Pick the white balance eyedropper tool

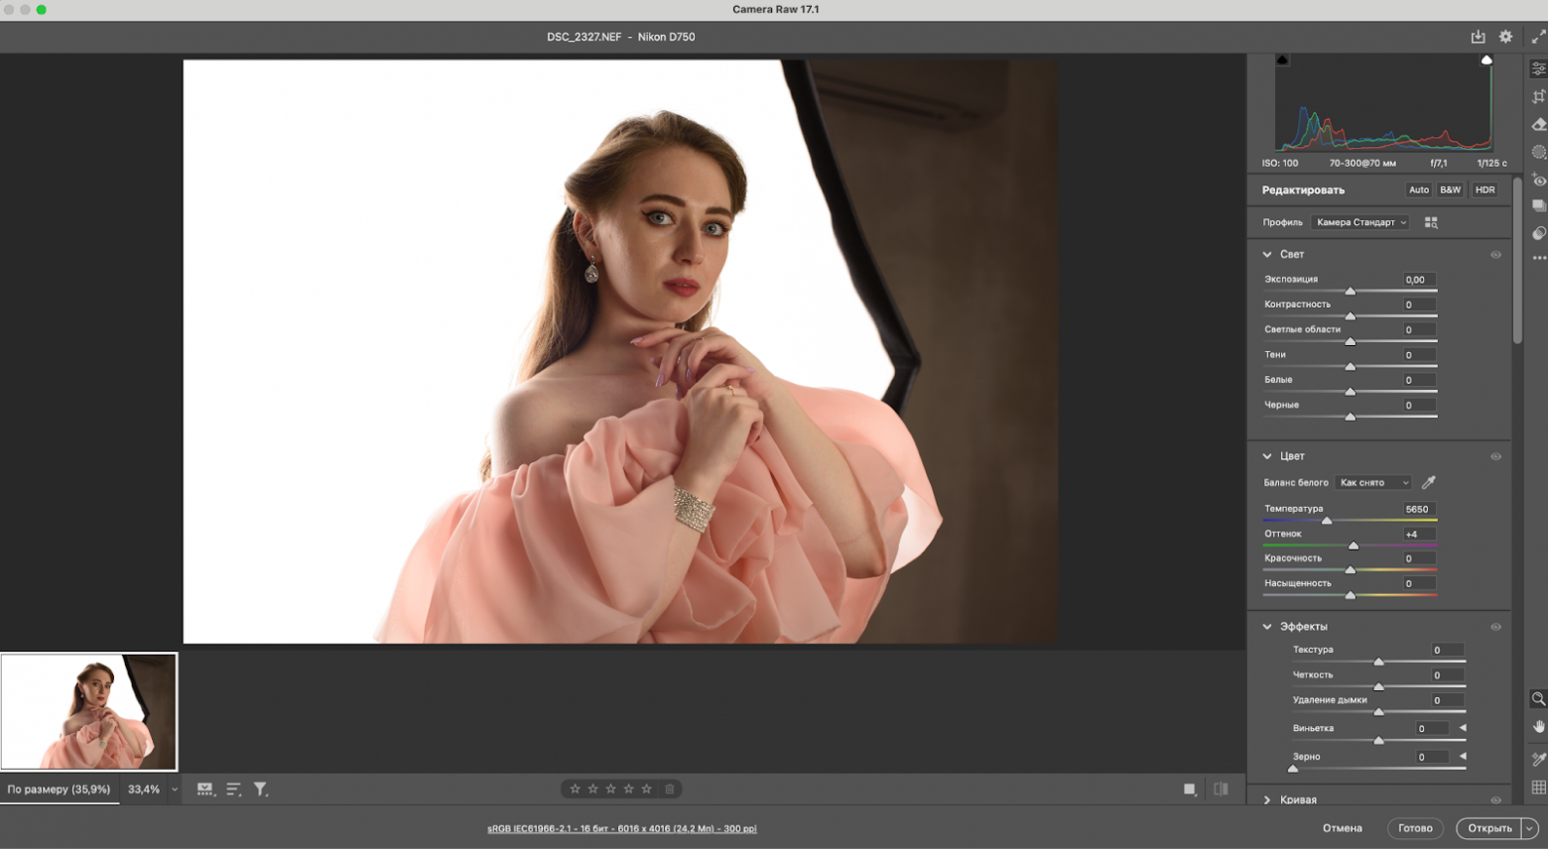tap(1429, 482)
